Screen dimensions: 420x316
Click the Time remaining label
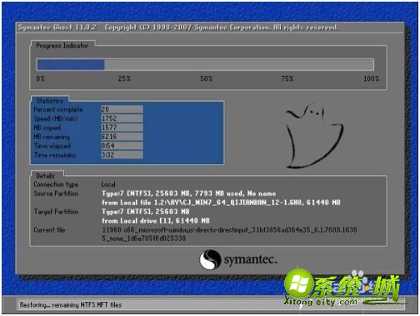(x=55, y=155)
